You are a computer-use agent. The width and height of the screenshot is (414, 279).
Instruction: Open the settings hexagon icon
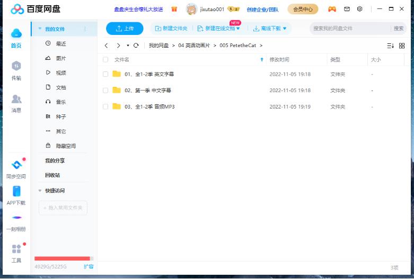tap(359, 9)
